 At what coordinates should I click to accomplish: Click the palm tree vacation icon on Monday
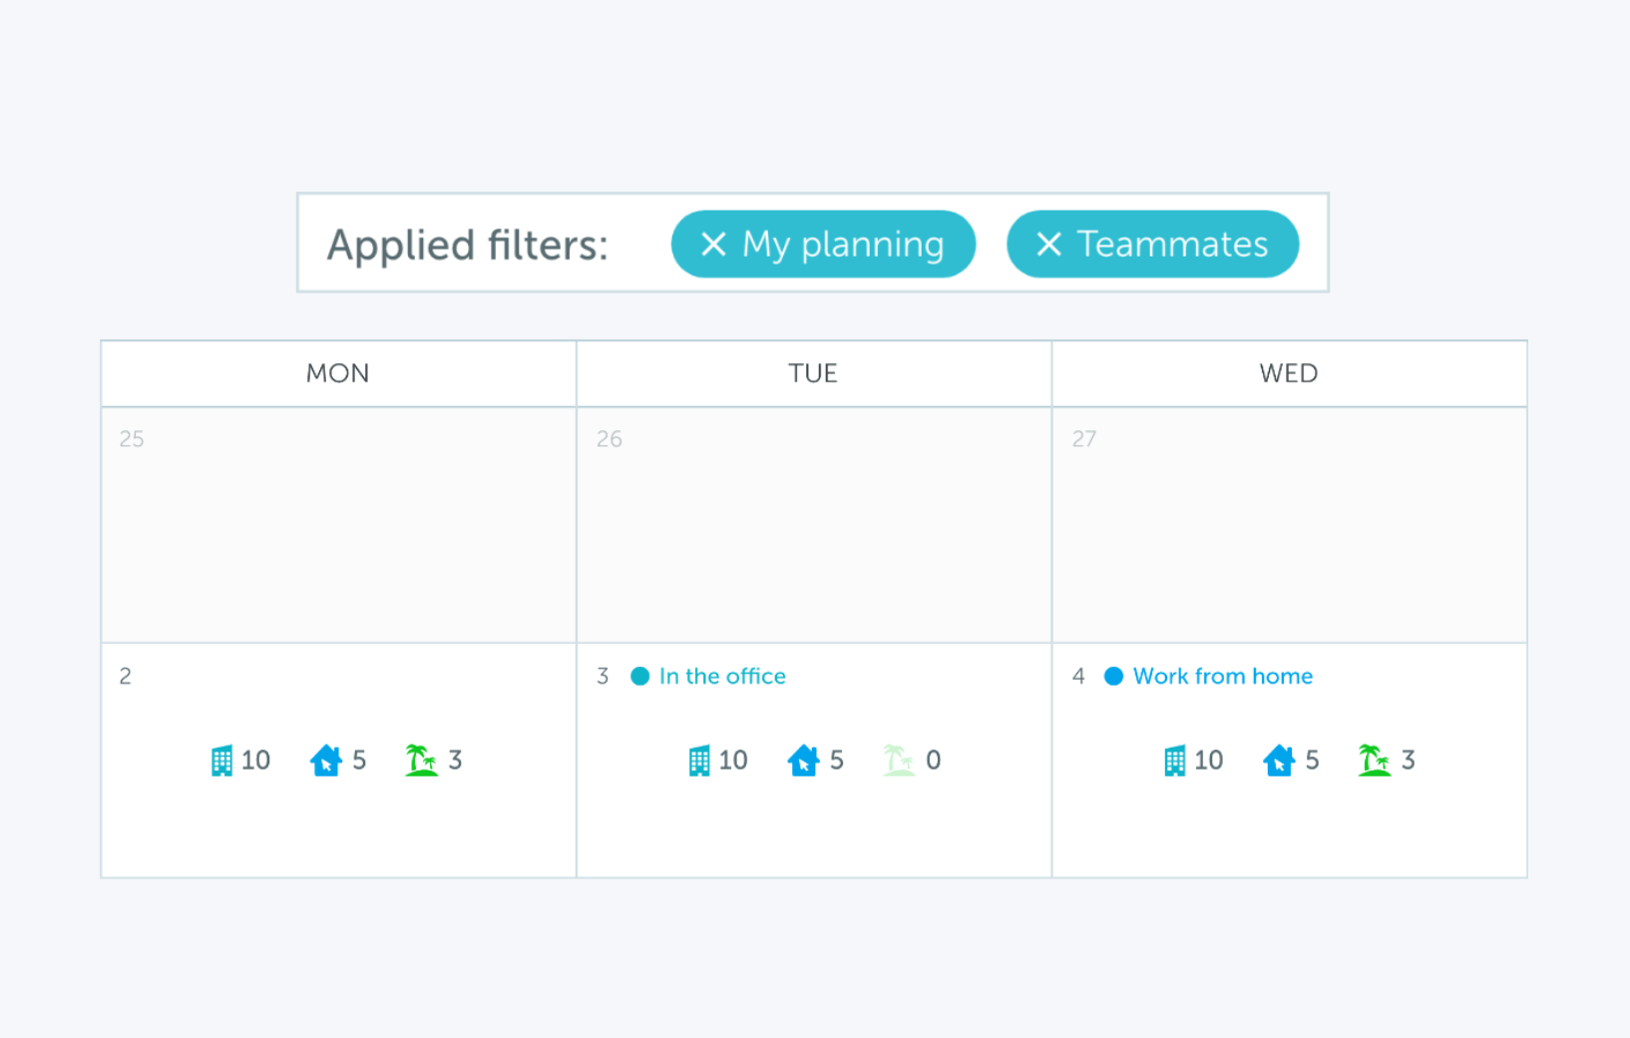pyautogui.click(x=422, y=760)
